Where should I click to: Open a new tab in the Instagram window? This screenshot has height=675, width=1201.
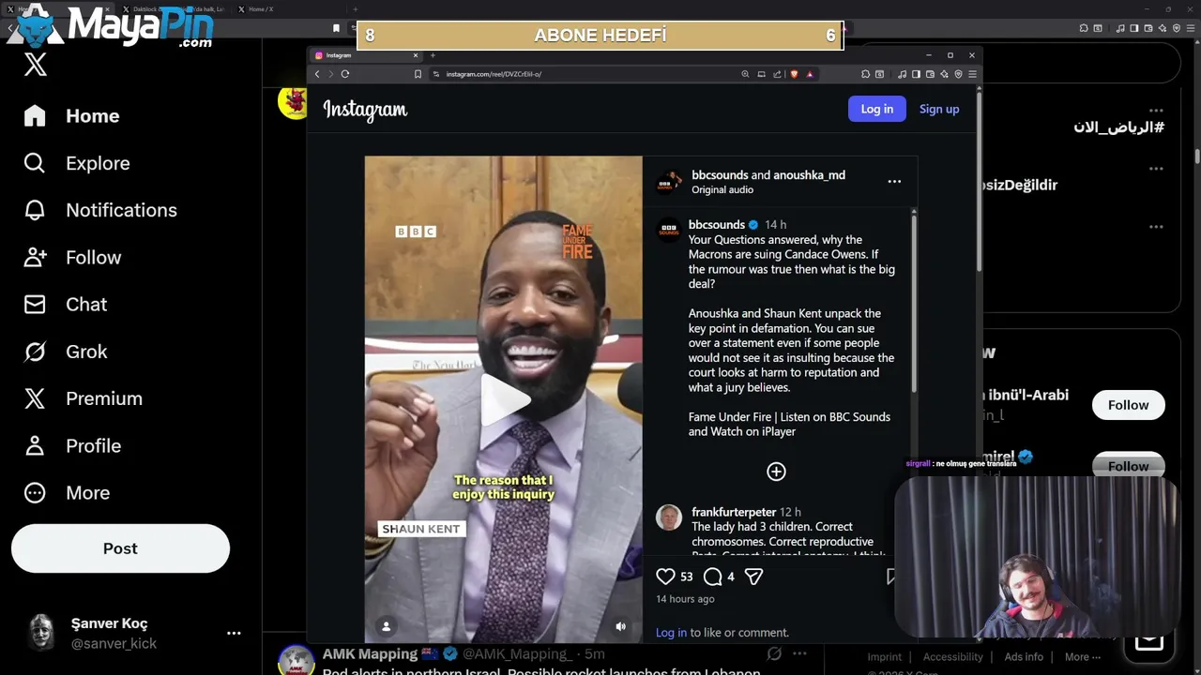[x=433, y=55]
